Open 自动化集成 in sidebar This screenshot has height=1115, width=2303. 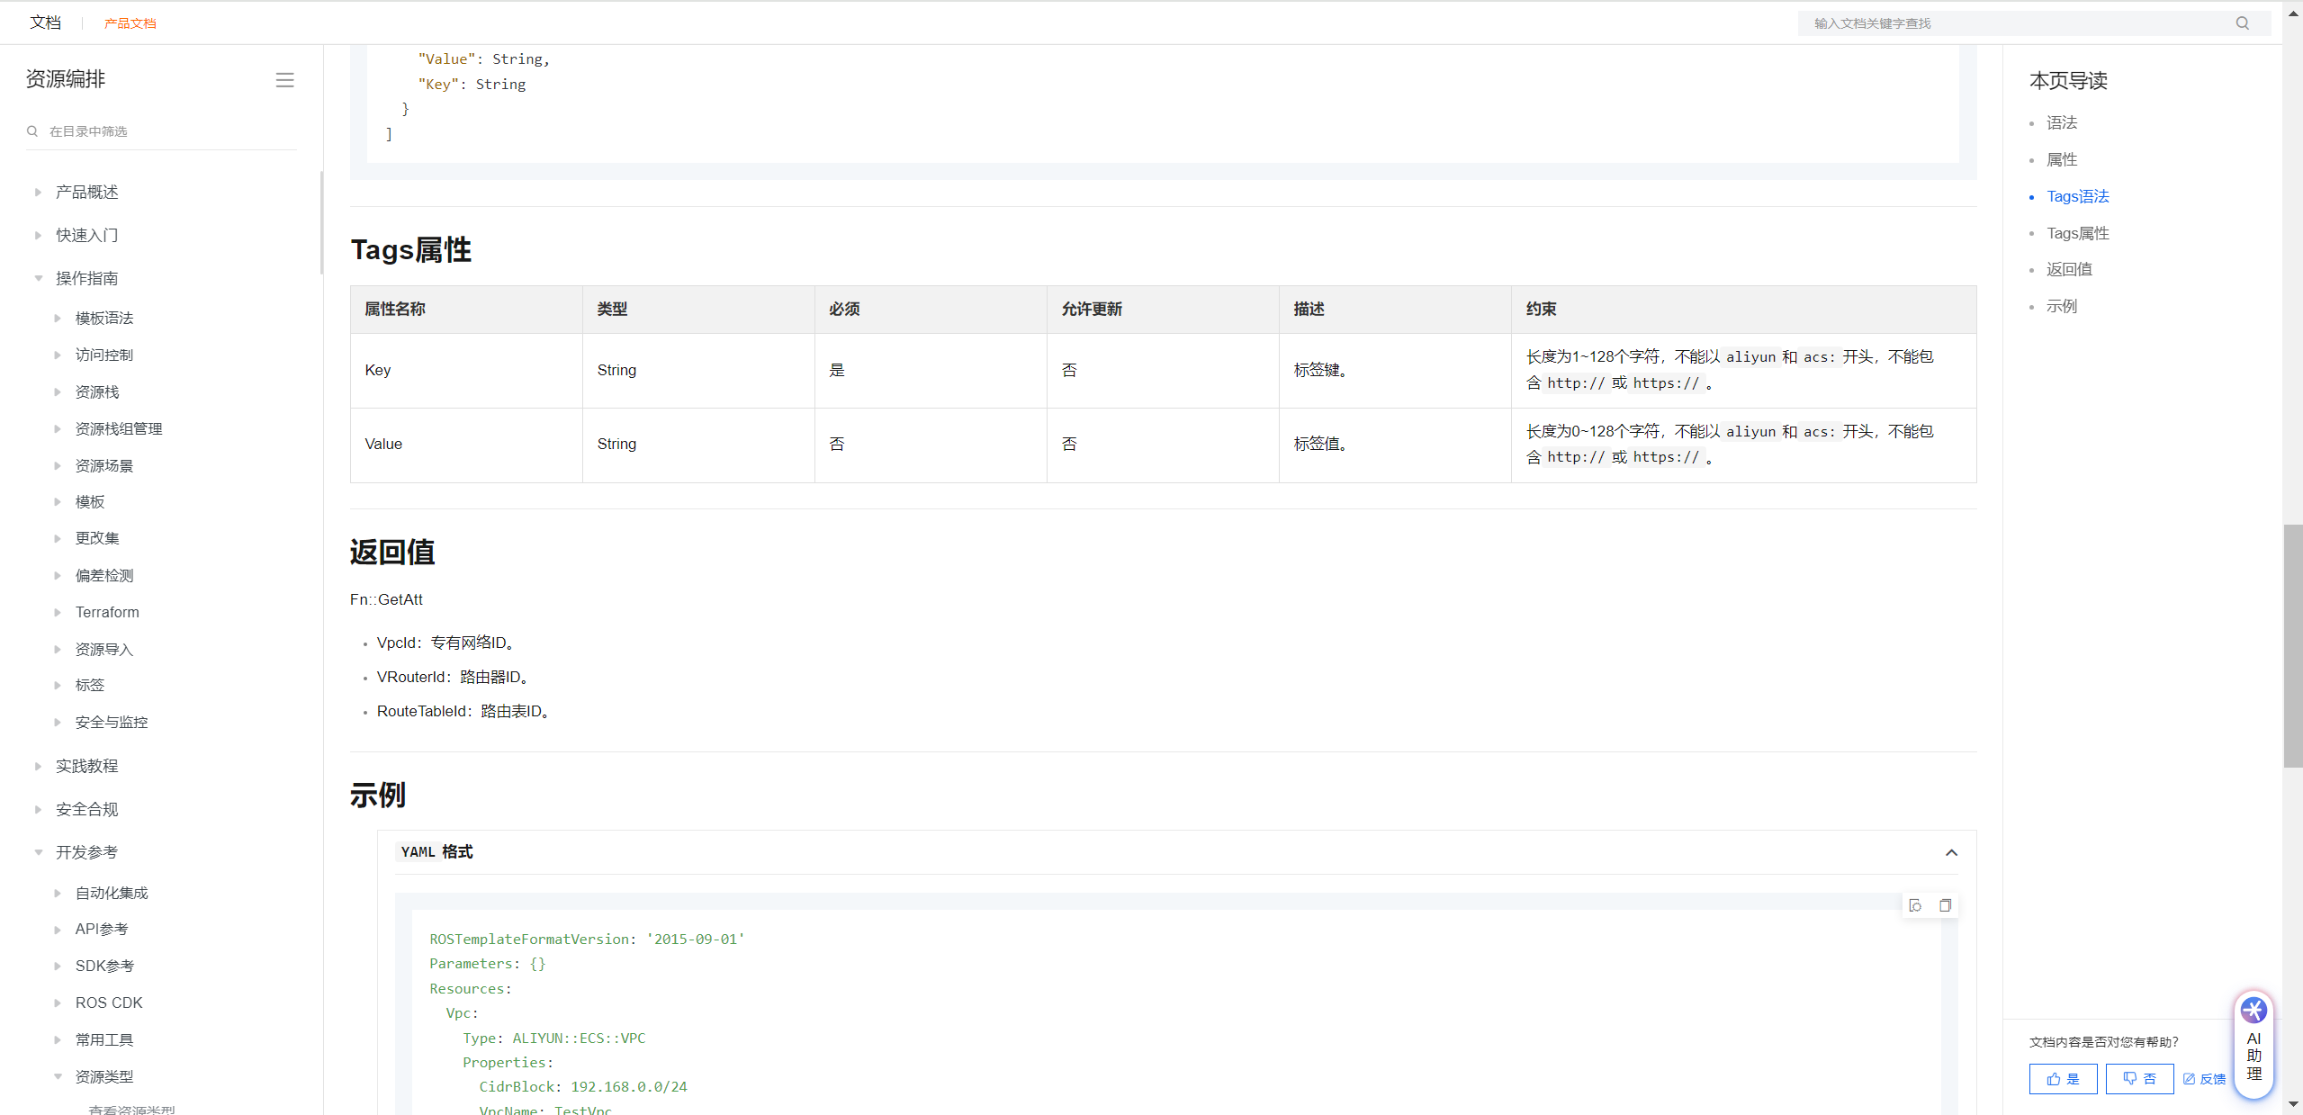pyautogui.click(x=111, y=893)
